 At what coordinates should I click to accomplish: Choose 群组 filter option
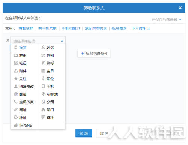coord(24,55)
